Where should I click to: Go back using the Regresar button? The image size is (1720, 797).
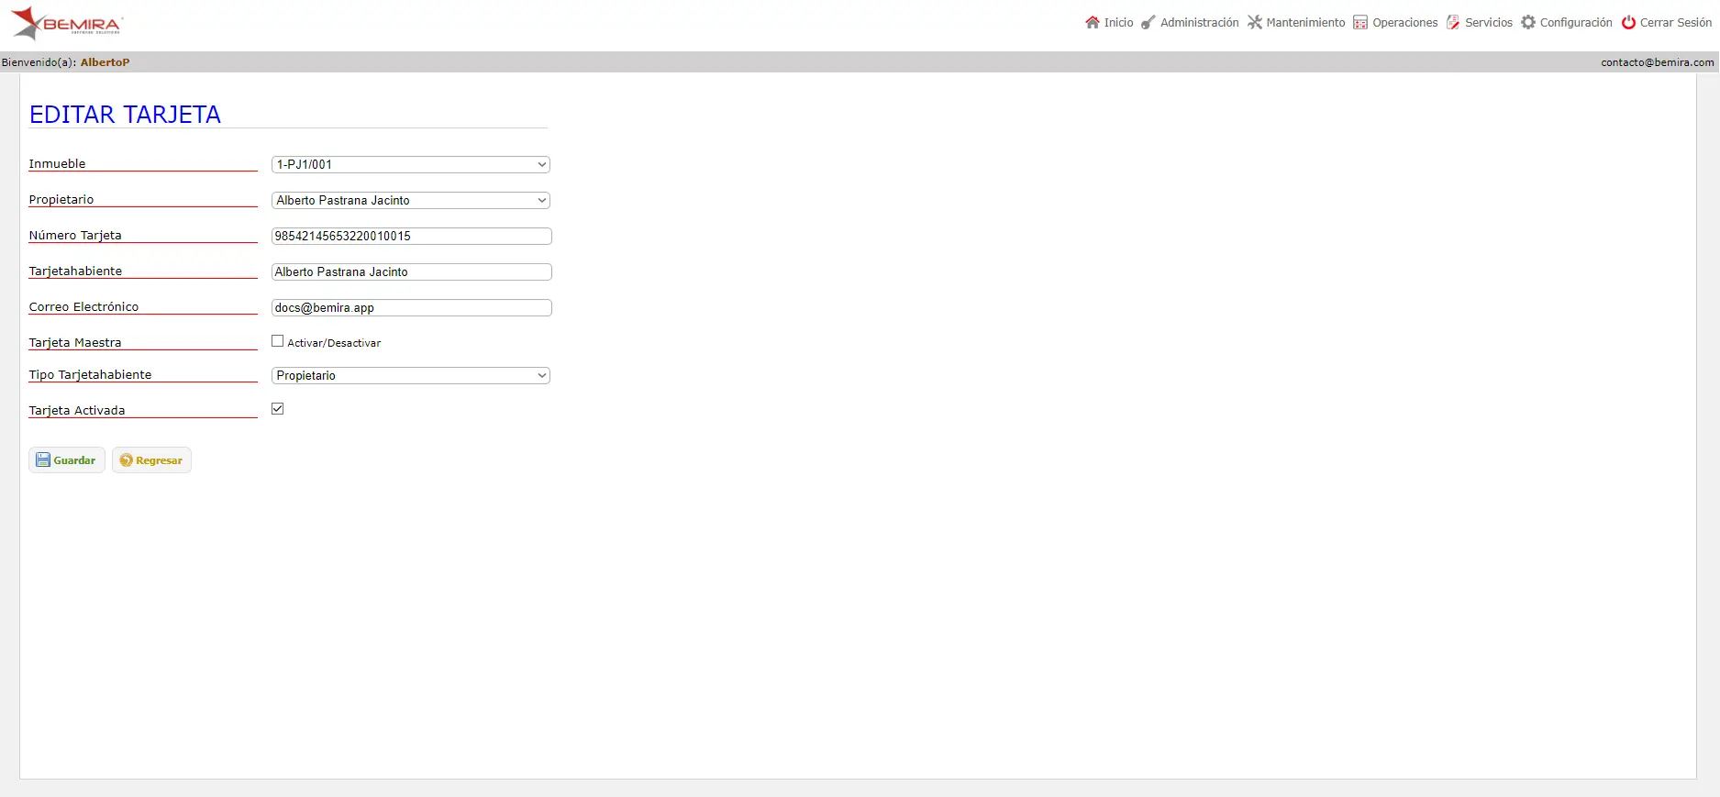151,460
